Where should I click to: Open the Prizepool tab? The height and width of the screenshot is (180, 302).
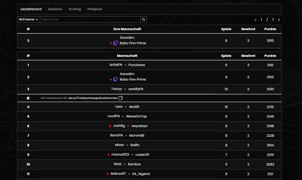point(95,9)
